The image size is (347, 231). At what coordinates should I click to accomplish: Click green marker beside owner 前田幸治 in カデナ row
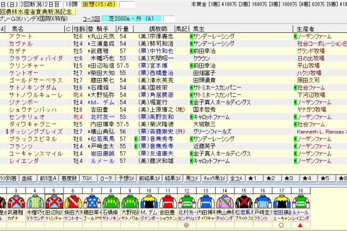click(x=191, y=51)
